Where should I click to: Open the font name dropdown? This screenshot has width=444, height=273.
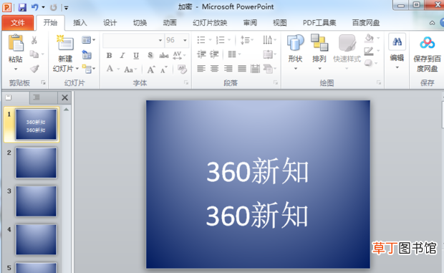160,40
